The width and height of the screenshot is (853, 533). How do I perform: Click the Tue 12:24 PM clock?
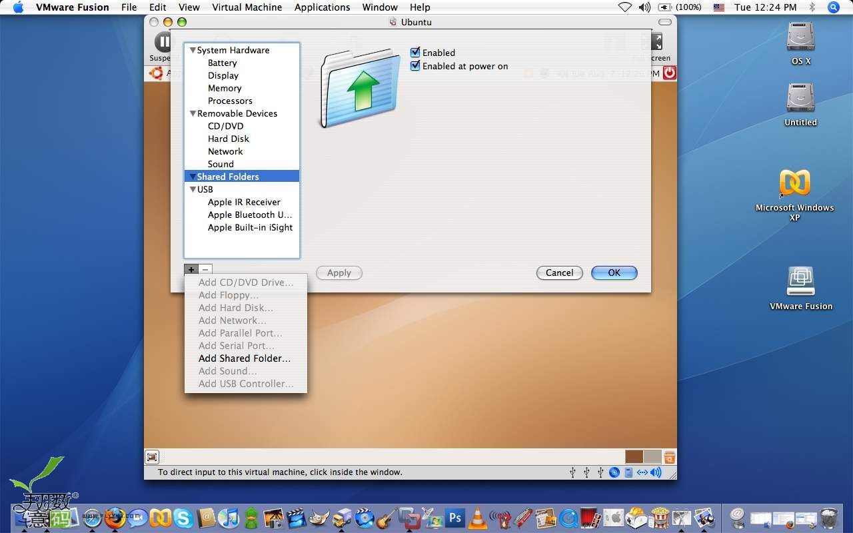click(765, 7)
